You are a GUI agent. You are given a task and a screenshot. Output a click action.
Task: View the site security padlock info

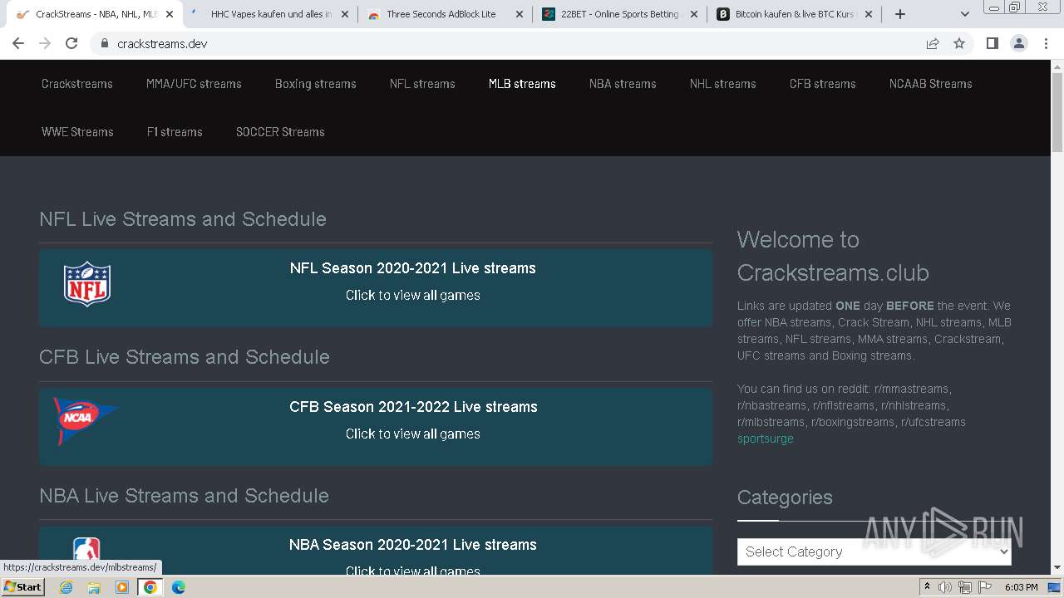pyautogui.click(x=105, y=43)
